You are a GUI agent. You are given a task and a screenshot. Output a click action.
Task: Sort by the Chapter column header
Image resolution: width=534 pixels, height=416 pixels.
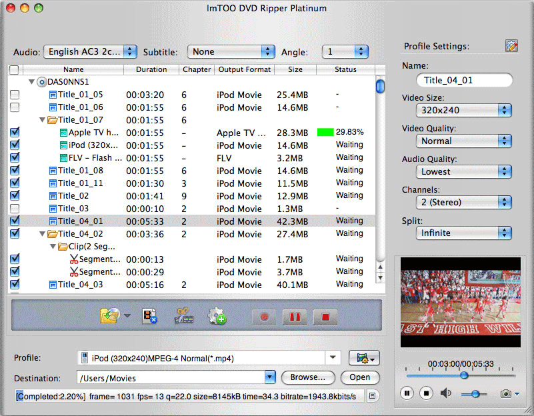click(197, 69)
